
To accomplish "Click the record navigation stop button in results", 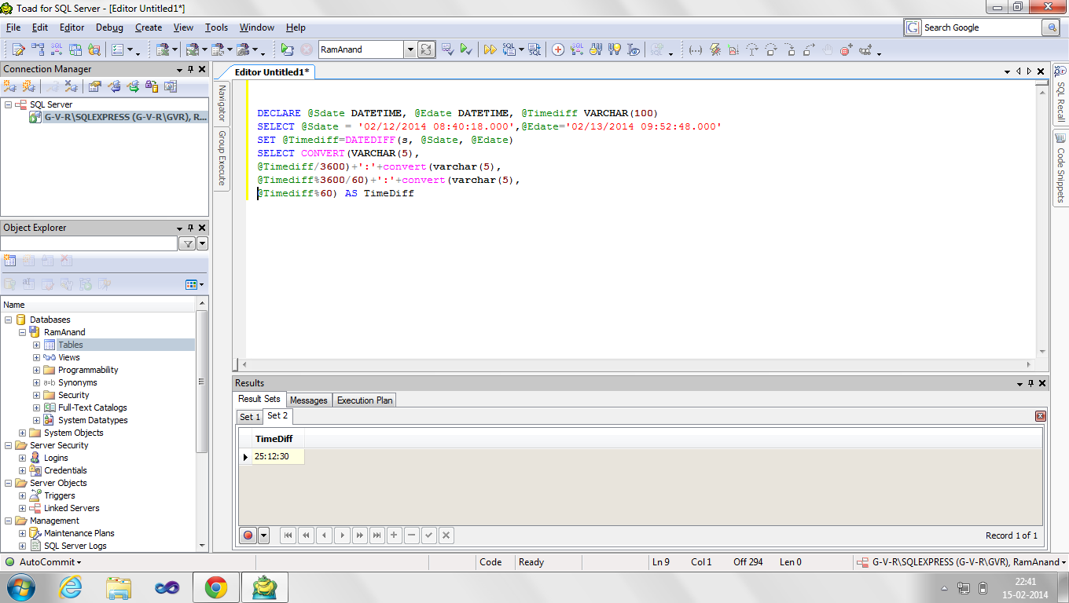I will click(x=248, y=535).
